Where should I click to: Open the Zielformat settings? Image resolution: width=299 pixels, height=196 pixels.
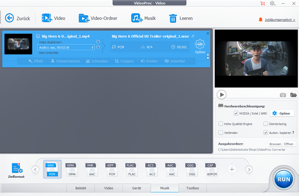point(16,170)
